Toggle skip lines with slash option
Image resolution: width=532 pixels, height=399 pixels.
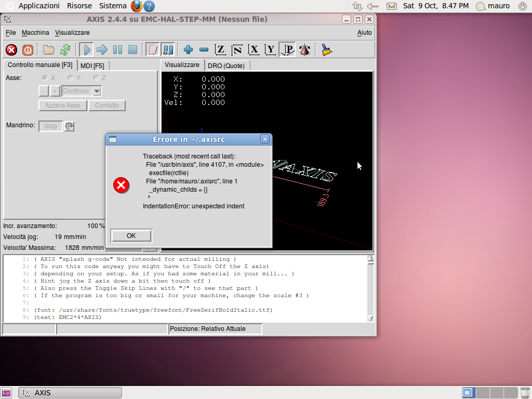click(153, 50)
